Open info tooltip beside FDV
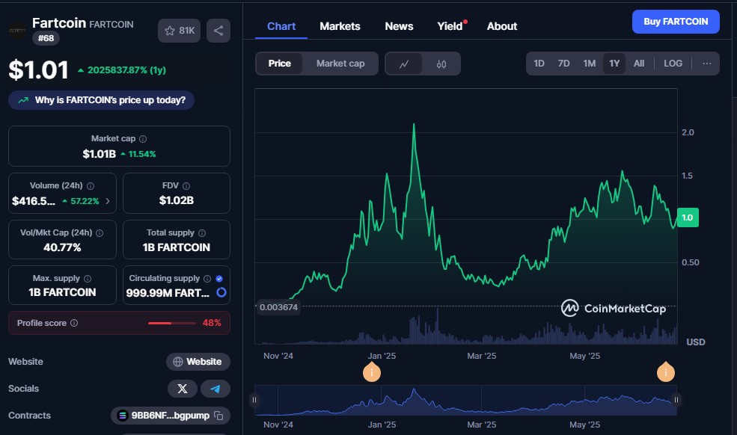 tap(186, 186)
